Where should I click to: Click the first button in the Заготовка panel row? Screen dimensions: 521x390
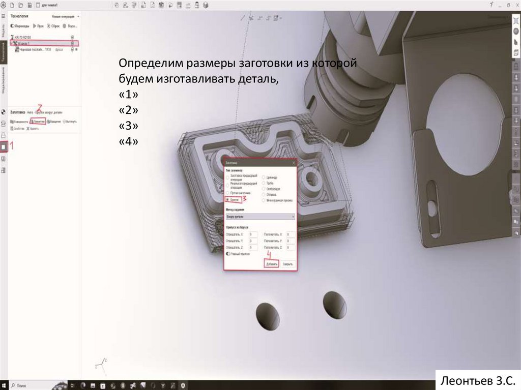coord(19,122)
